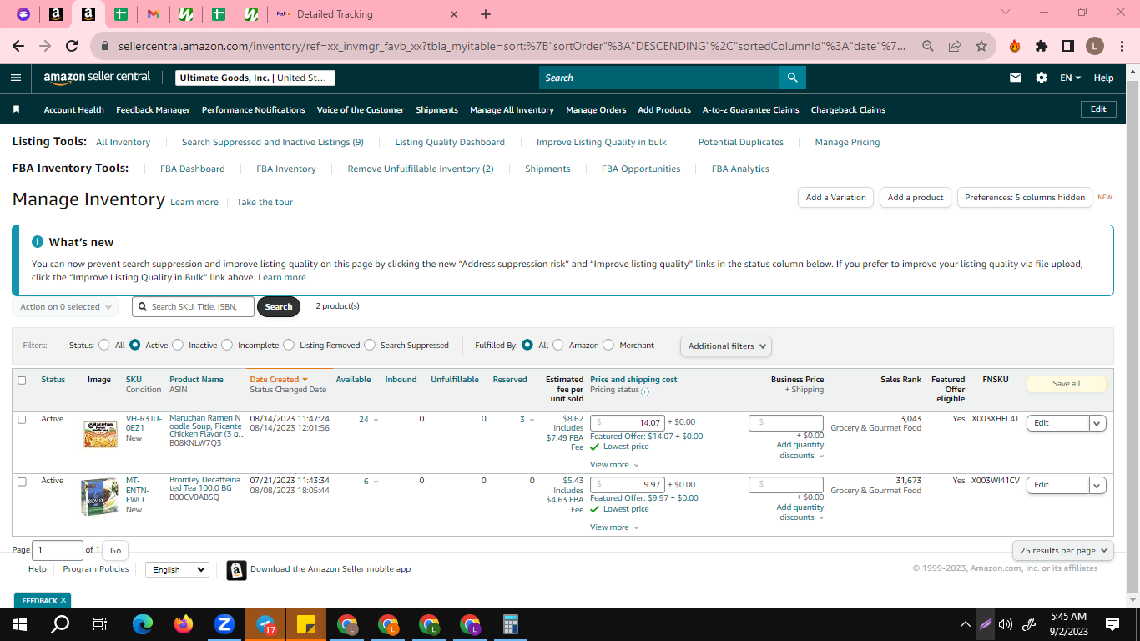Click the Add a product button
The height and width of the screenshot is (641, 1140).
coord(916,198)
